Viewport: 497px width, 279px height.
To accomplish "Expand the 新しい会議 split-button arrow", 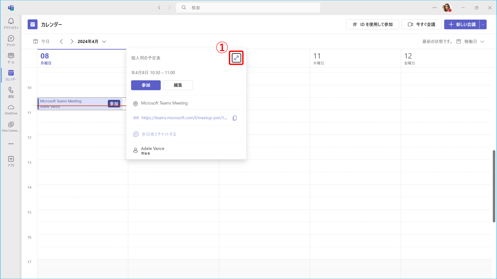I will tap(483, 25).
